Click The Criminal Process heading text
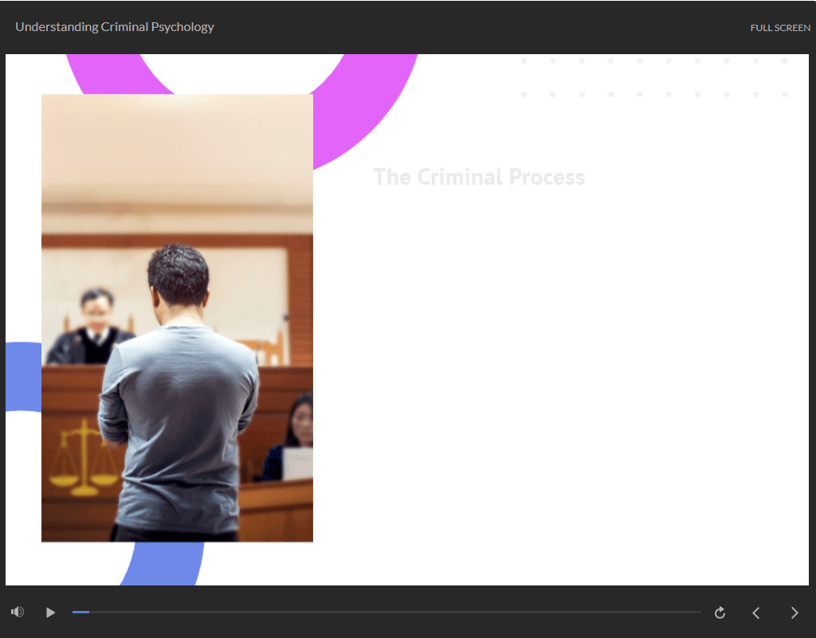 pos(479,177)
